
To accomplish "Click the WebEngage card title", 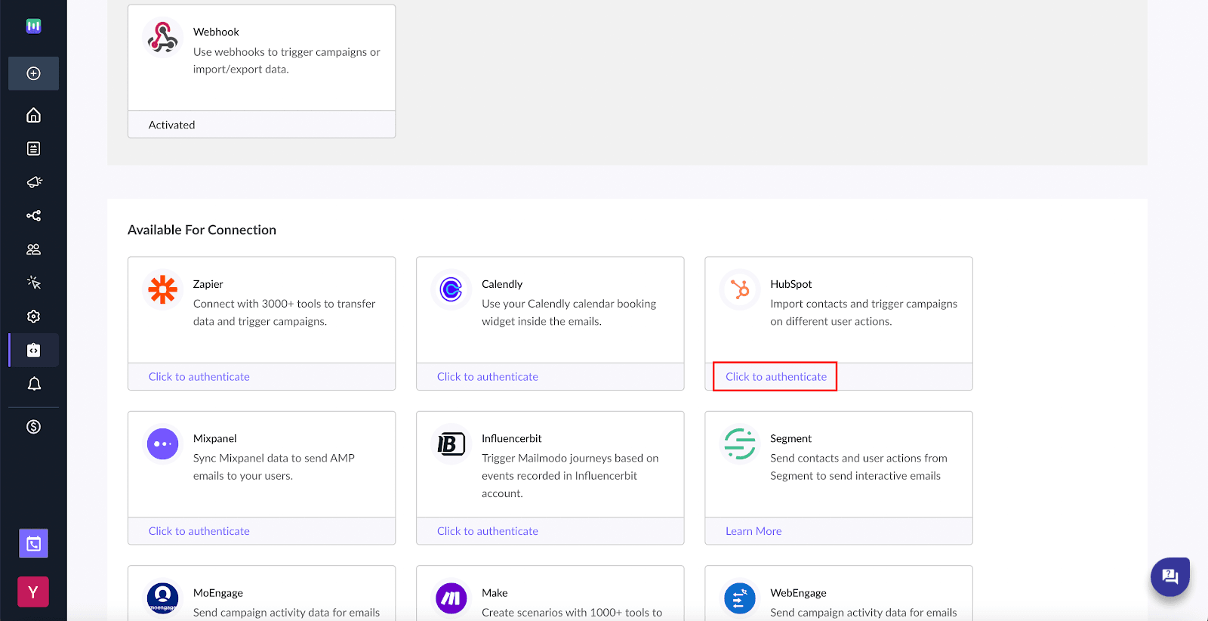I will click(x=798, y=593).
